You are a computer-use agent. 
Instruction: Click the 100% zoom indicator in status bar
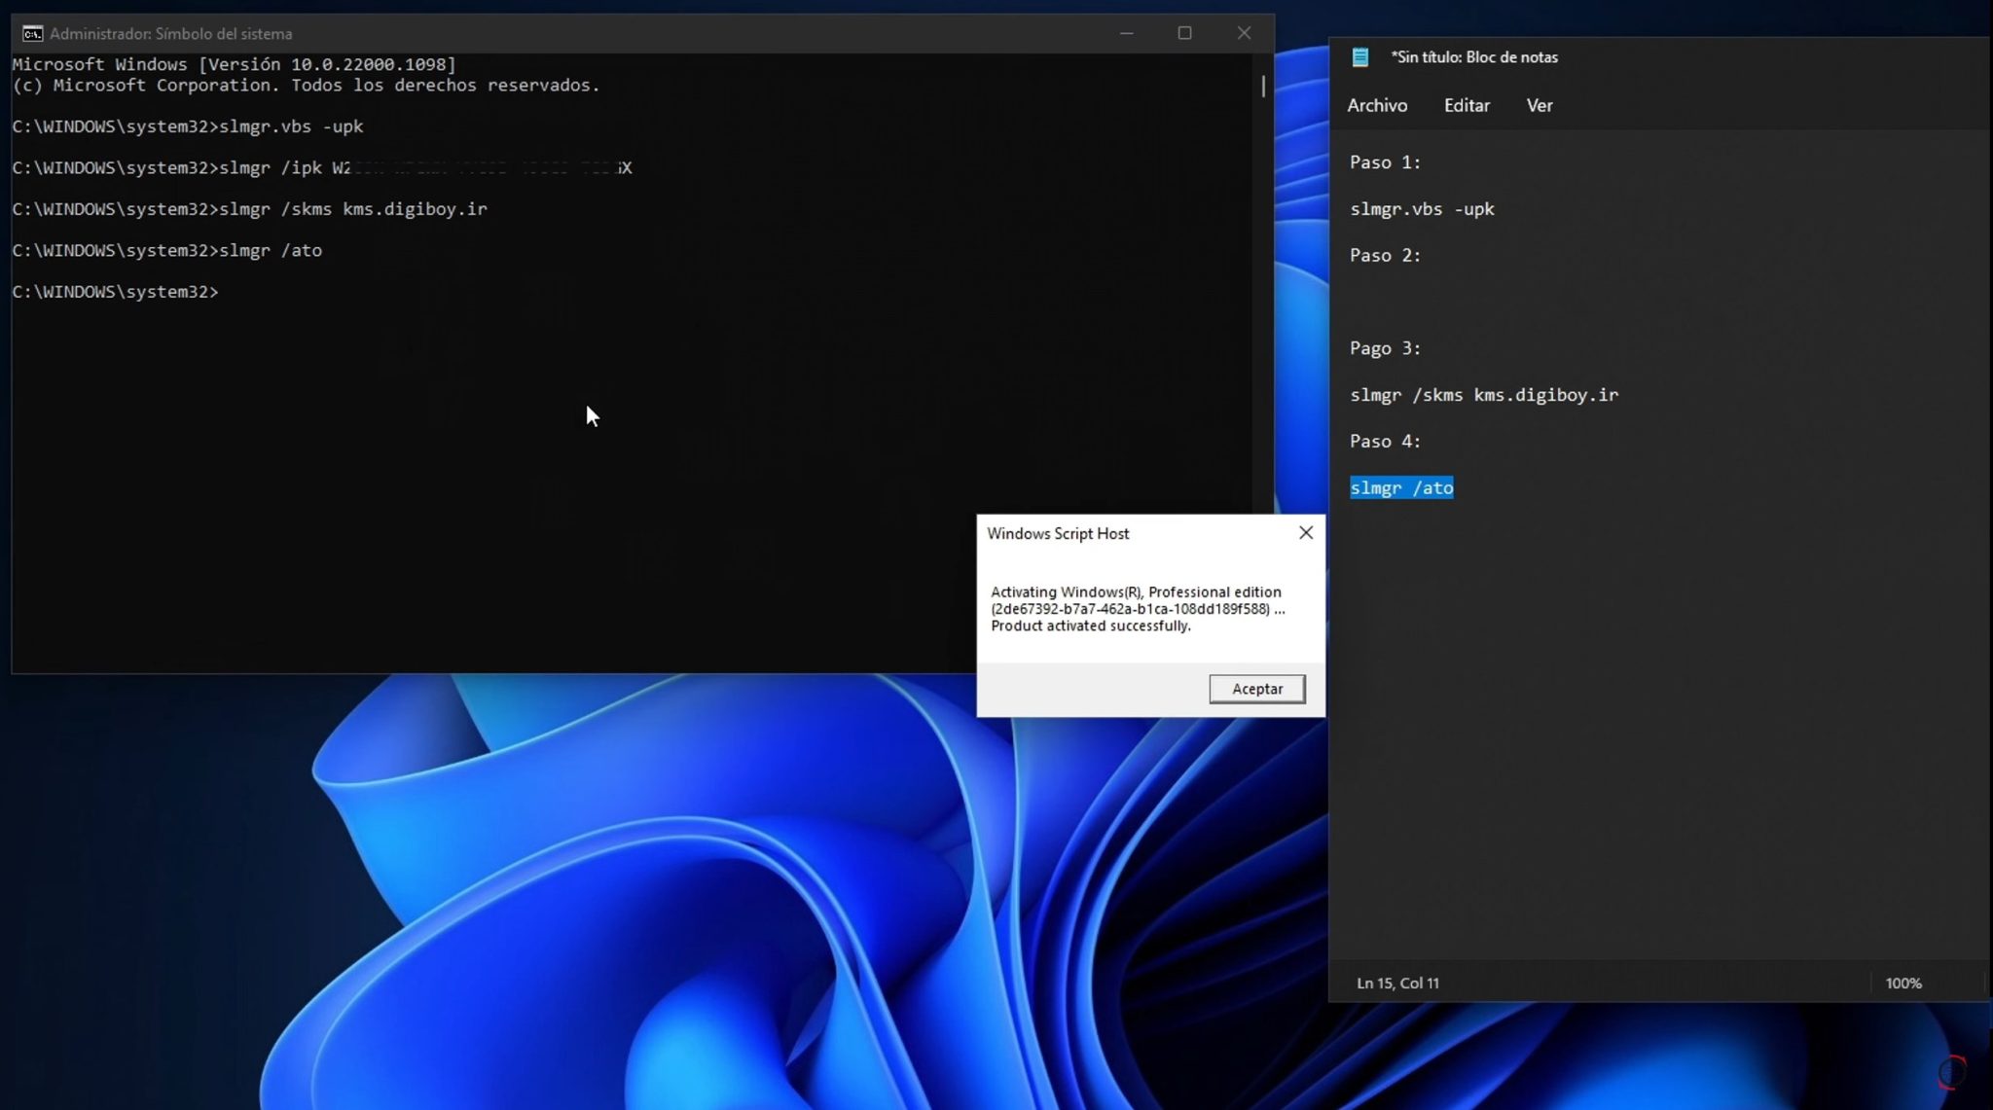pos(1903,983)
